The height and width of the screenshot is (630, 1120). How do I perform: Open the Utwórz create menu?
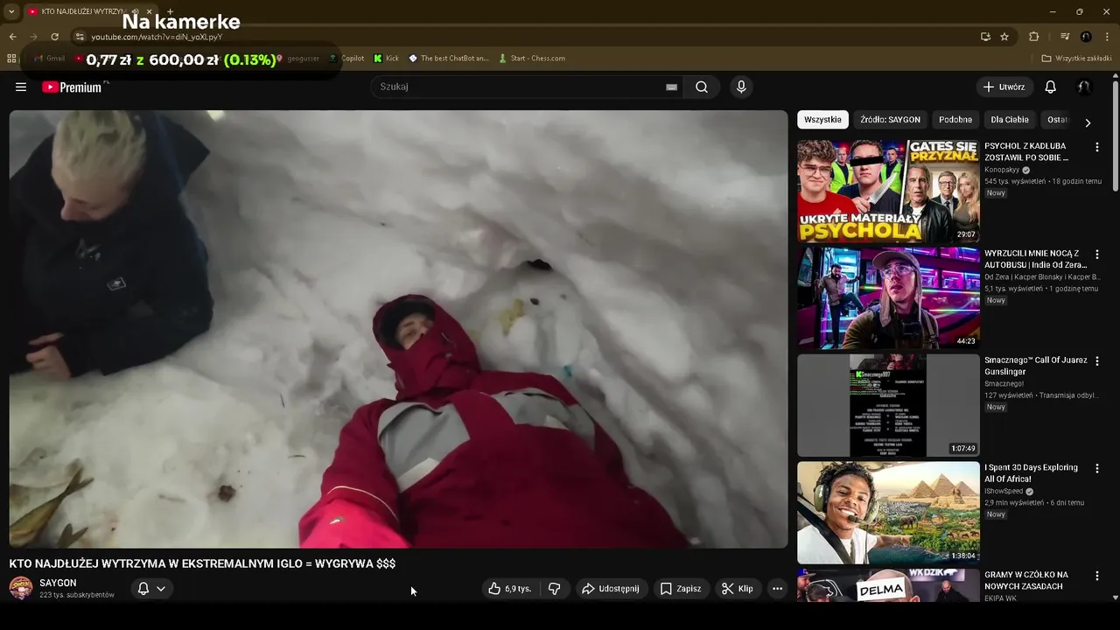point(1004,87)
